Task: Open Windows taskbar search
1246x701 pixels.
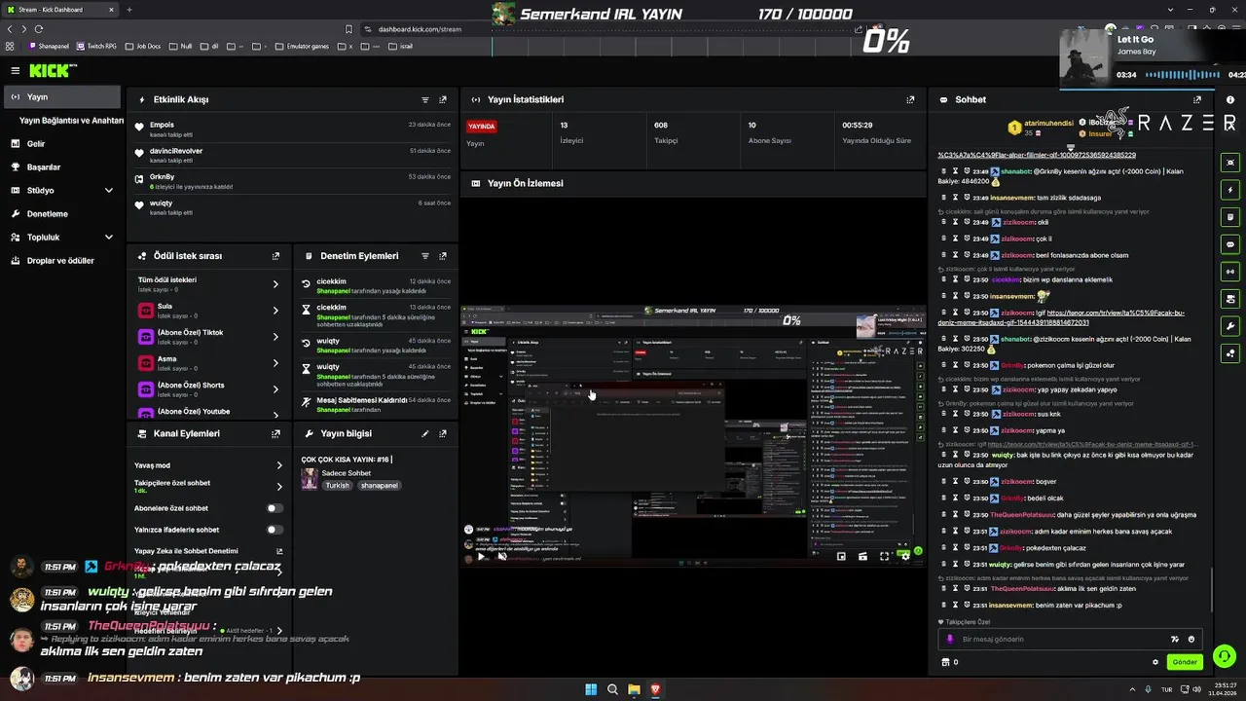Action: [612, 689]
